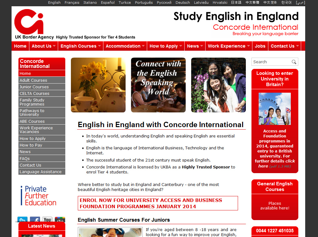Open Family Study Programmes in sidebar
The width and height of the screenshot is (318, 237).
[42, 102]
